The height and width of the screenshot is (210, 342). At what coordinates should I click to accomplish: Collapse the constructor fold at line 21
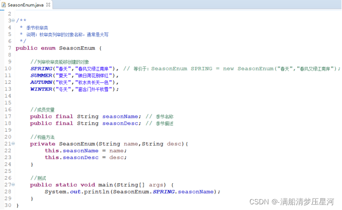(x=13, y=144)
